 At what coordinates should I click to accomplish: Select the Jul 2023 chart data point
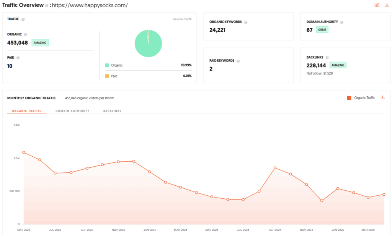(55, 173)
